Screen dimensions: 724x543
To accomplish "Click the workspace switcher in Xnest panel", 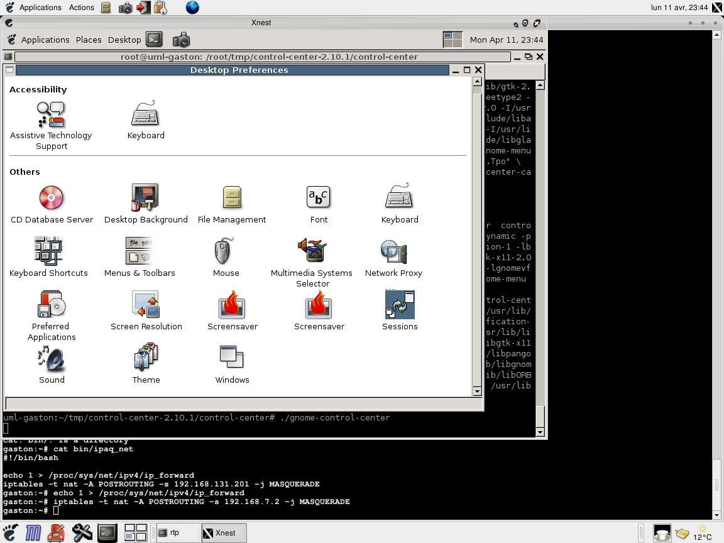I will (452, 40).
